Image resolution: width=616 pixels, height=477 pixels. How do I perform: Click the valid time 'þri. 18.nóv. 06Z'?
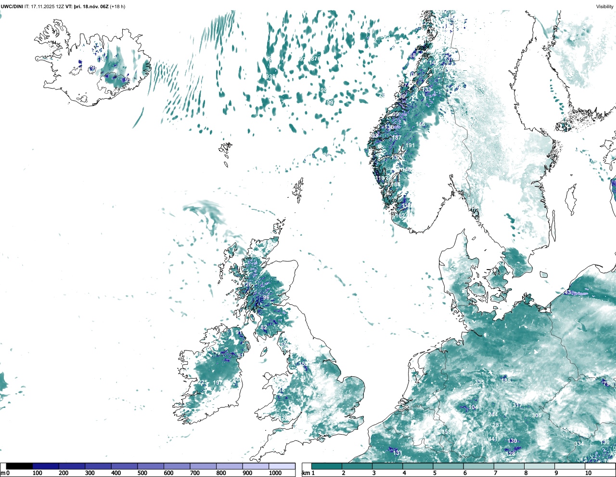coord(91,7)
